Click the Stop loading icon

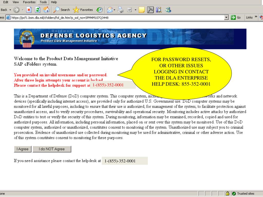29,10
